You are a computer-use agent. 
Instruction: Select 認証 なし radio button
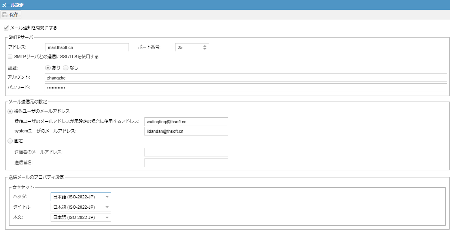[65, 68]
